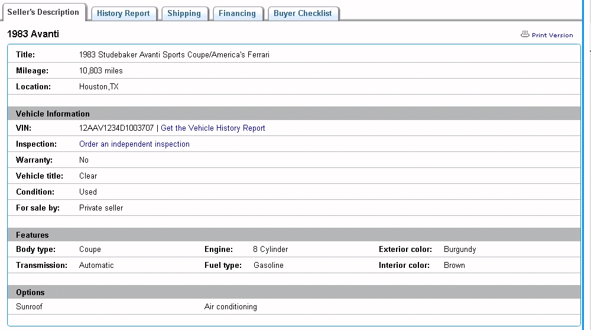The width and height of the screenshot is (591, 330).
Task: Click the listing title text about America's Ferrari
Action: point(174,55)
